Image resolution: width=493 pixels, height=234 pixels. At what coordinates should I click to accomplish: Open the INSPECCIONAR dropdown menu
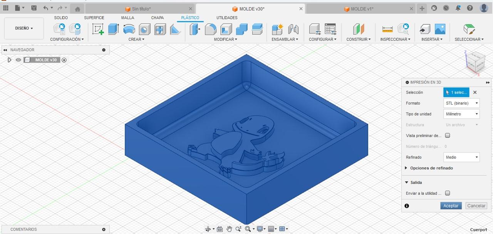395,39
